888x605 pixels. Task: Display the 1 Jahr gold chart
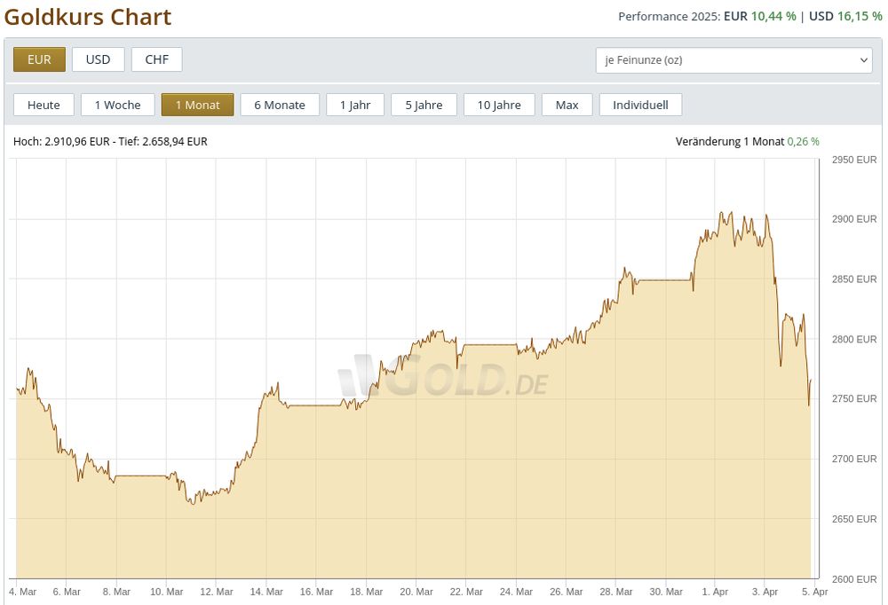[x=354, y=104]
